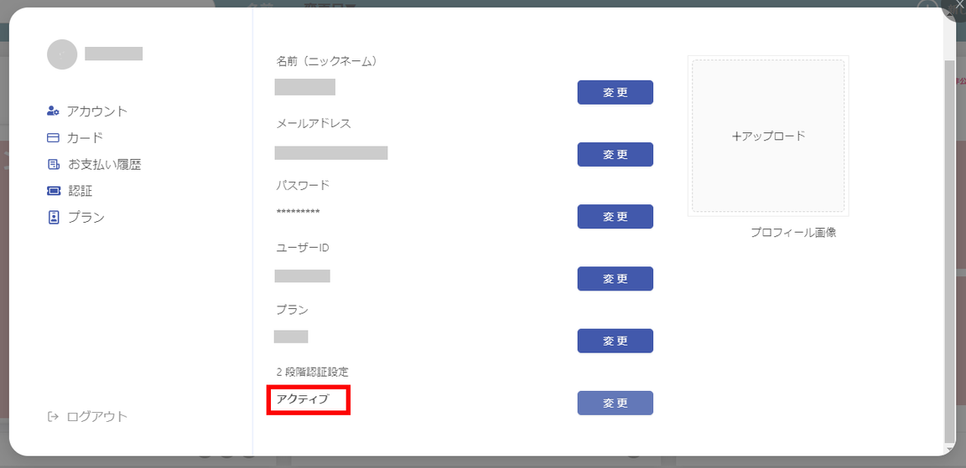The height and width of the screenshot is (468, 966).
Task: Change the 2段階認証設定 via 変更
Action: [x=615, y=403]
